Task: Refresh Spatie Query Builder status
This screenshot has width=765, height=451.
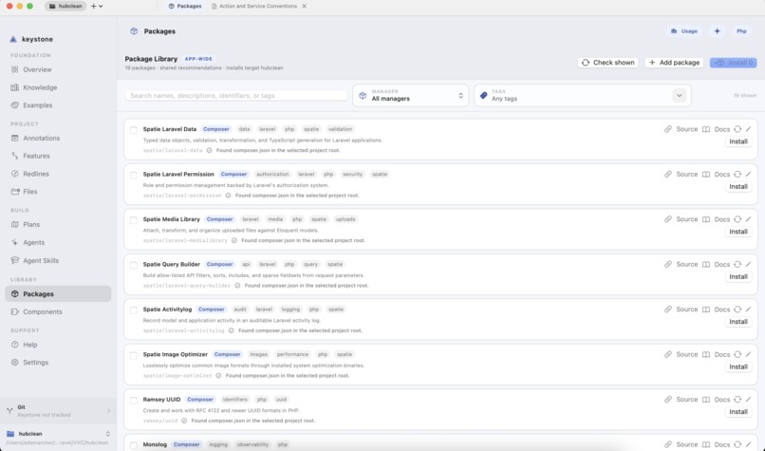Action: tap(737, 264)
